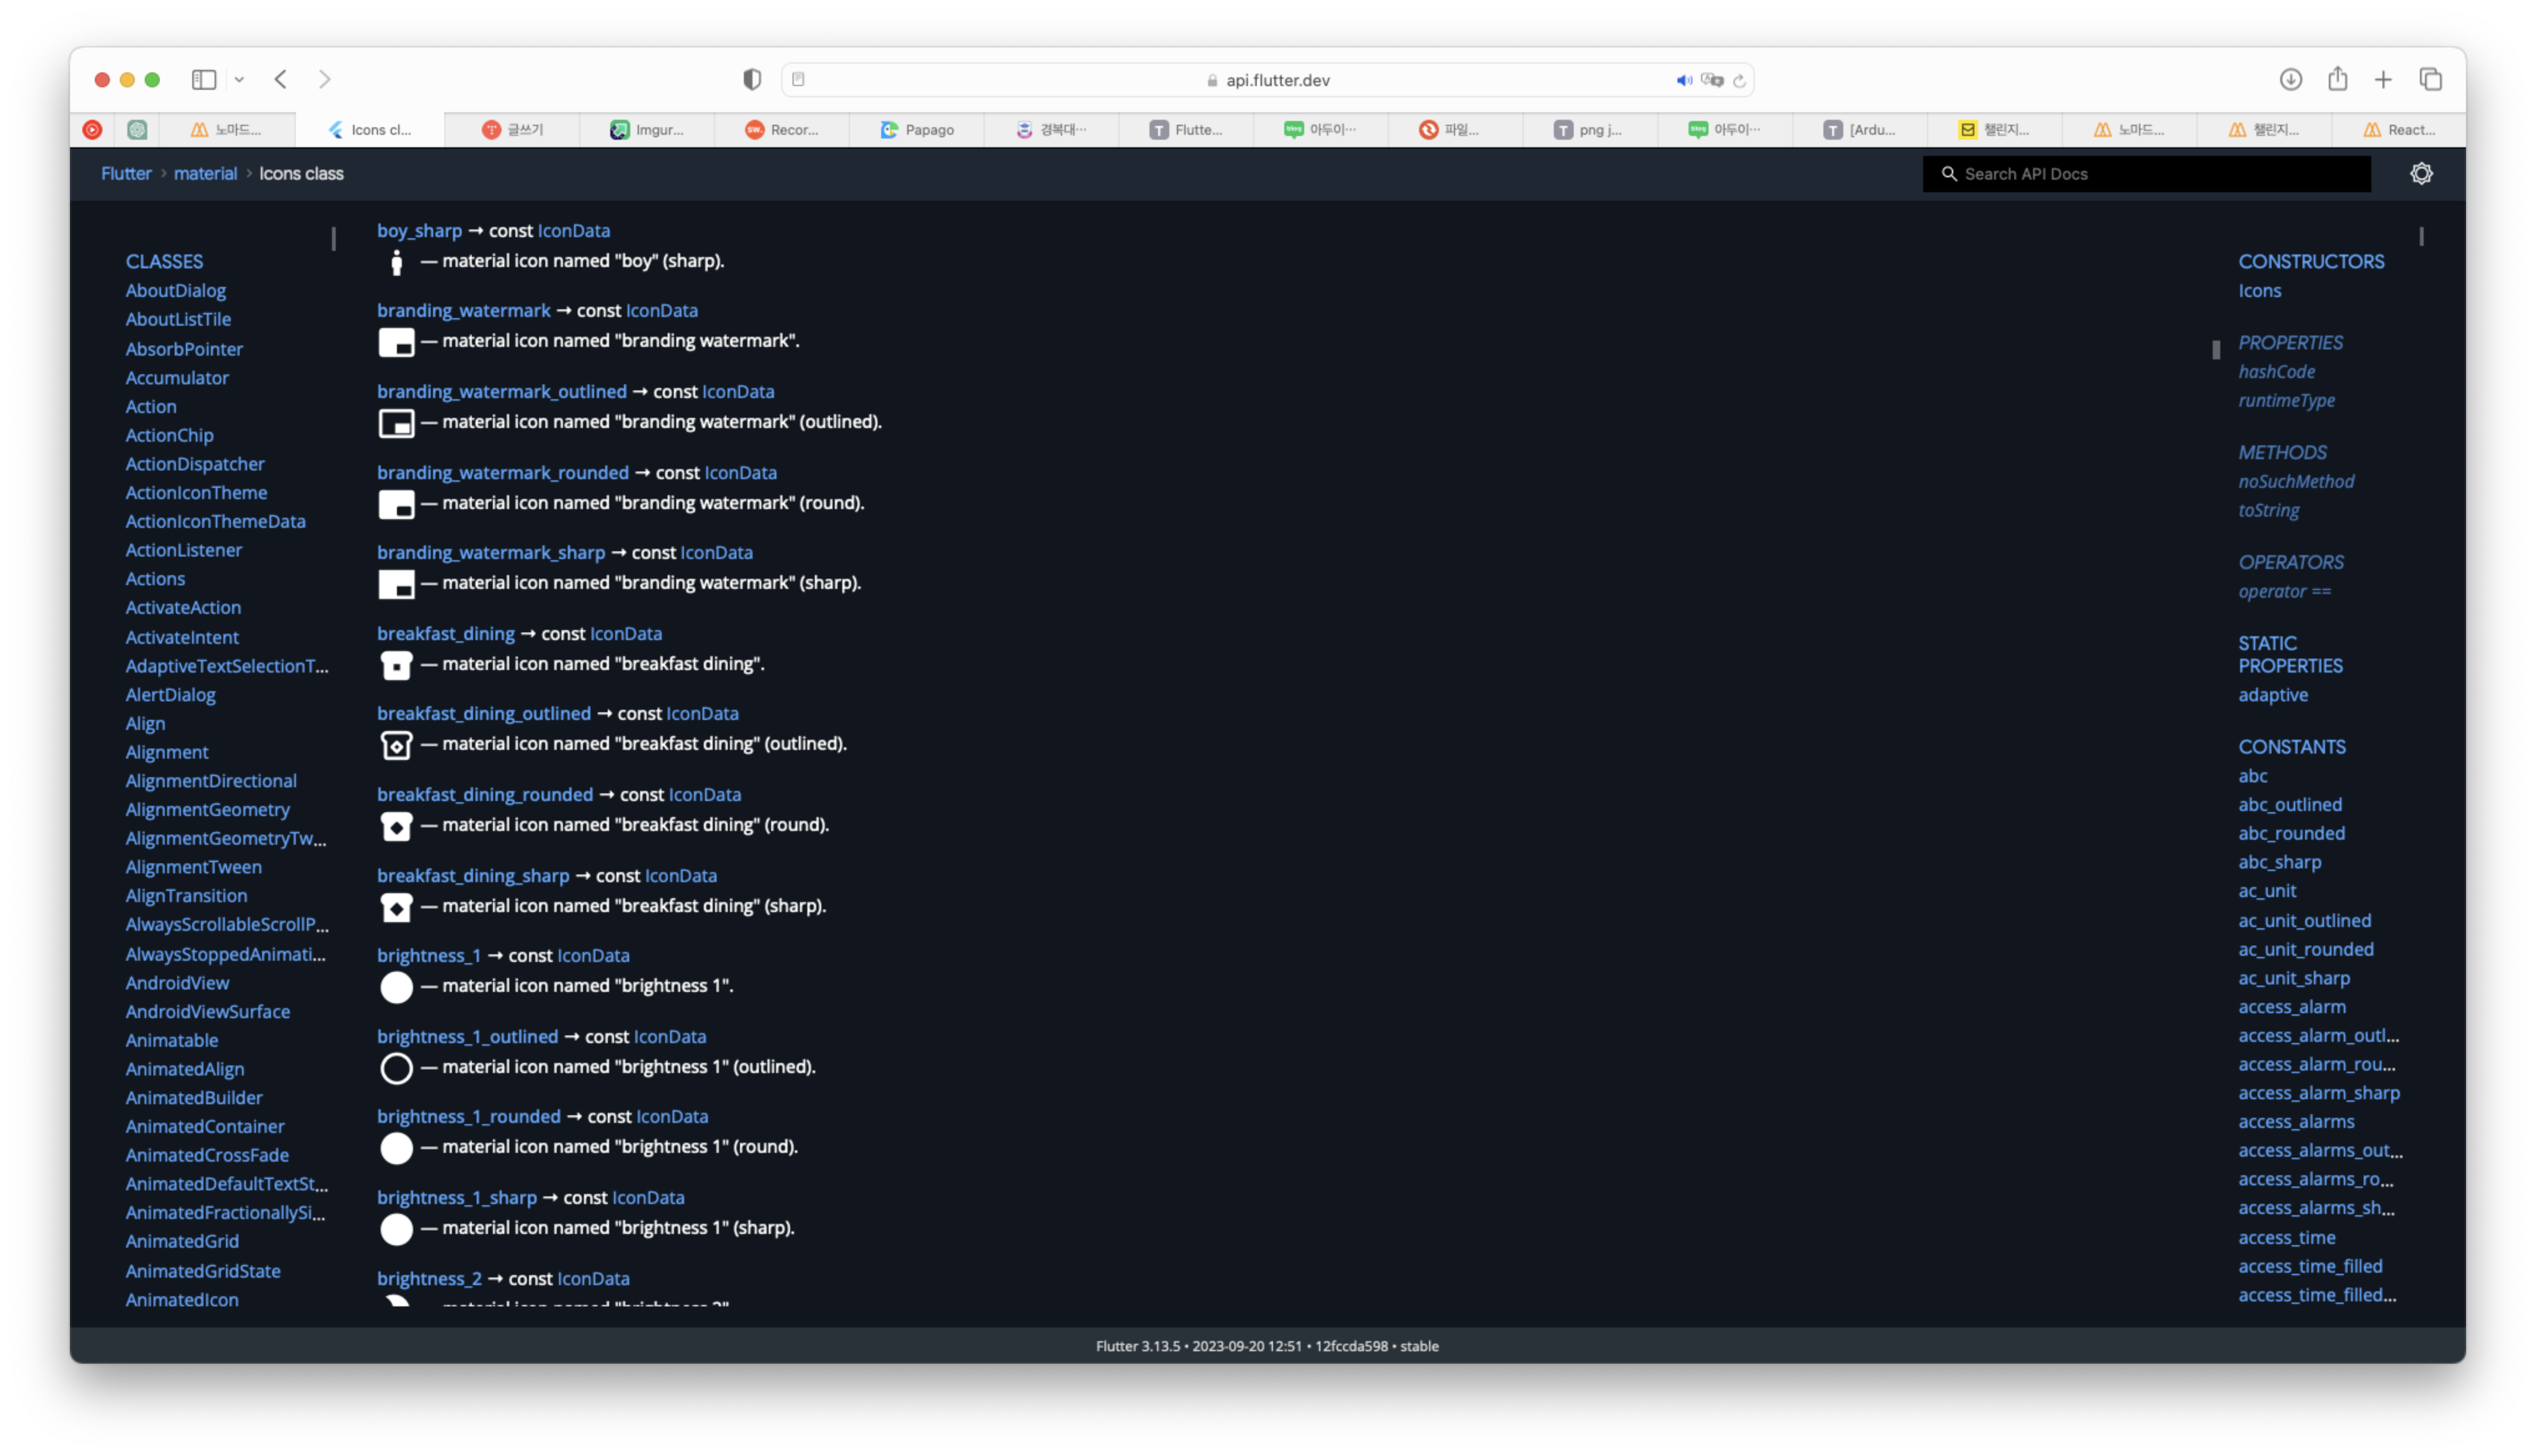This screenshot has height=1456, width=2536.
Task: Open the breakfast_dining_outlined link
Action: point(484,713)
